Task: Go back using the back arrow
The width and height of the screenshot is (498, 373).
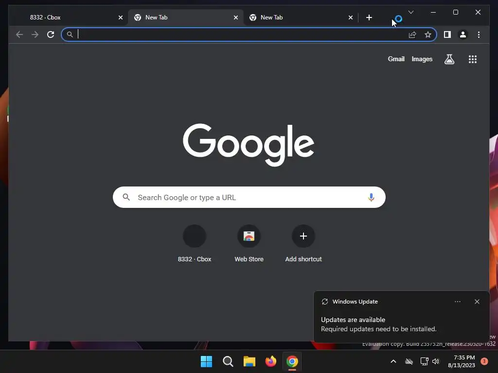Action: click(x=19, y=34)
